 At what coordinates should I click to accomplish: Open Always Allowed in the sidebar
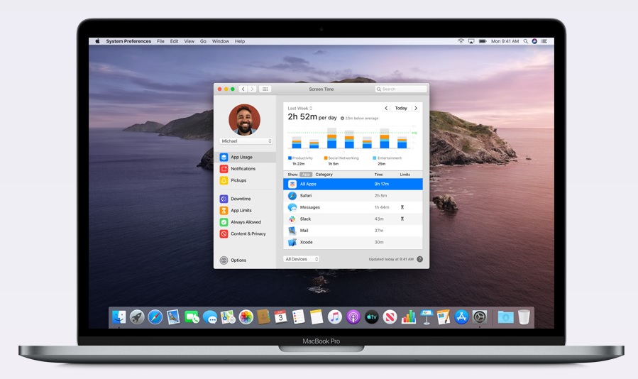click(x=246, y=222)
